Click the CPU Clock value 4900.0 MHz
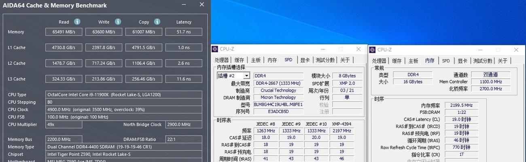Viewport: 526px width, 162px height. point(124,109)
